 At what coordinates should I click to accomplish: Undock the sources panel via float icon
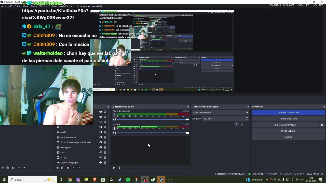(108, 107)
